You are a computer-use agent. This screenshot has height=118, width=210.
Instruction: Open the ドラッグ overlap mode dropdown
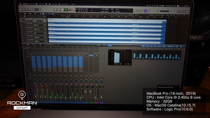click(x=160, y=15)
